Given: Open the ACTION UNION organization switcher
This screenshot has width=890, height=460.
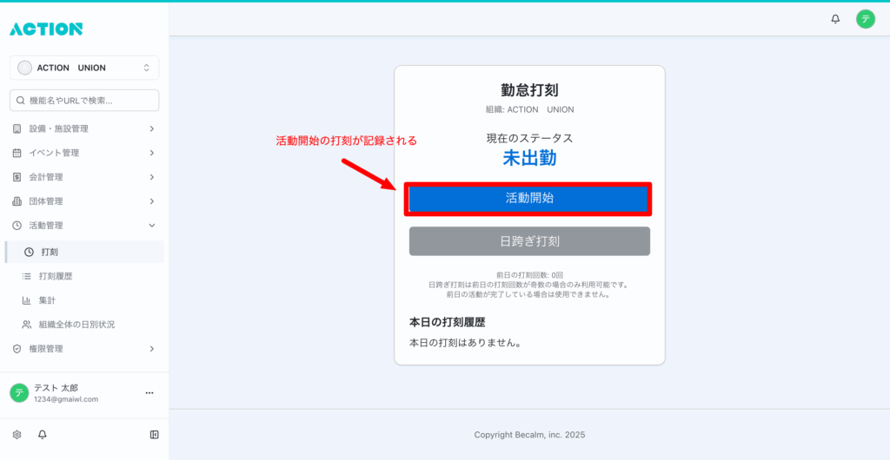Looking at the screenshot, I should 84,68.
